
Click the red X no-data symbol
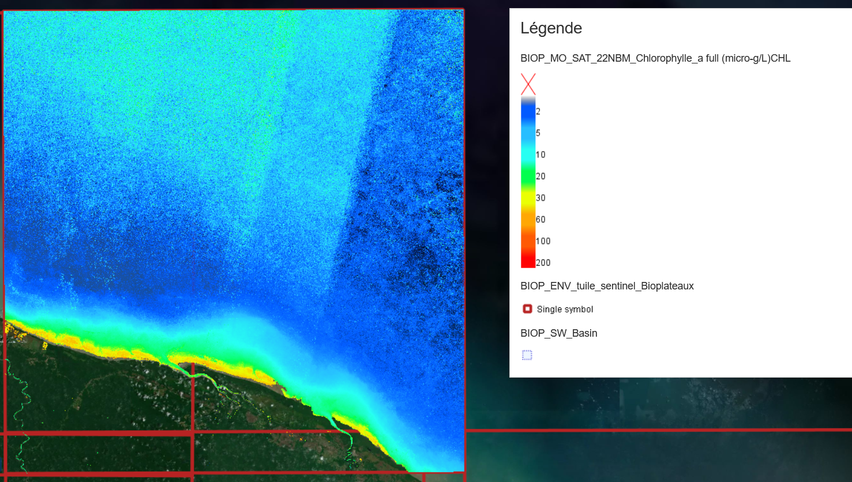(x=528, y=84)
